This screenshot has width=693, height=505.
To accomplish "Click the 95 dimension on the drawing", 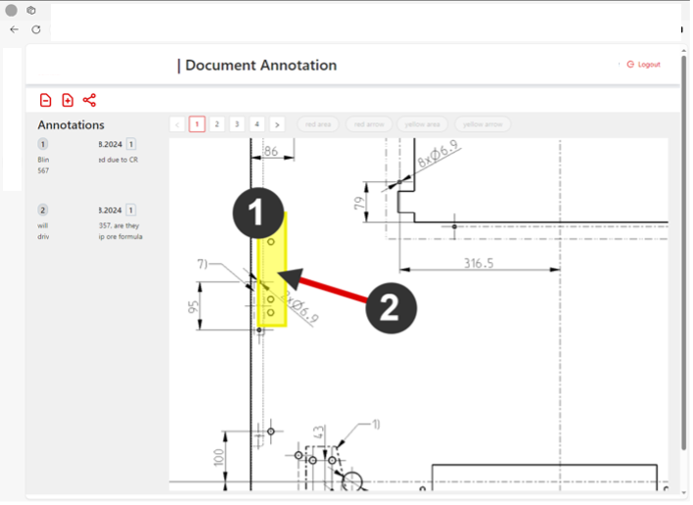I will click(193, 307).
